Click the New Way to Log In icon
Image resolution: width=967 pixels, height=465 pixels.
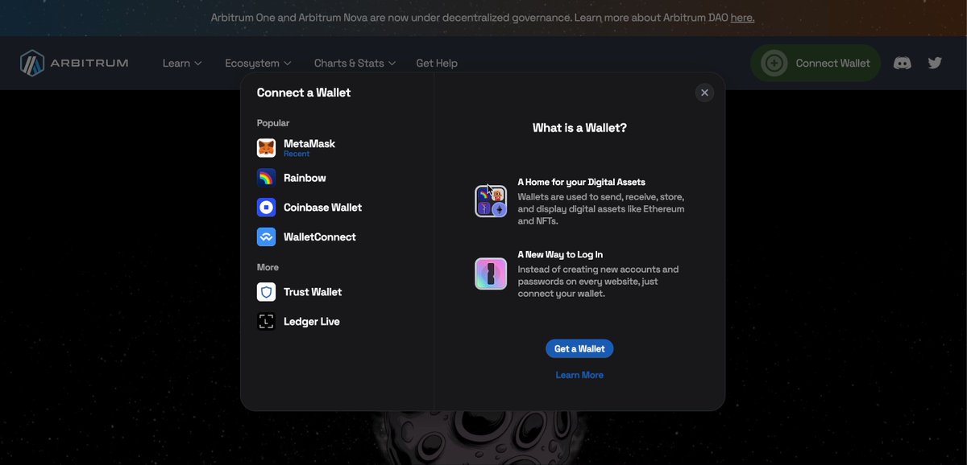coord(491,274)
